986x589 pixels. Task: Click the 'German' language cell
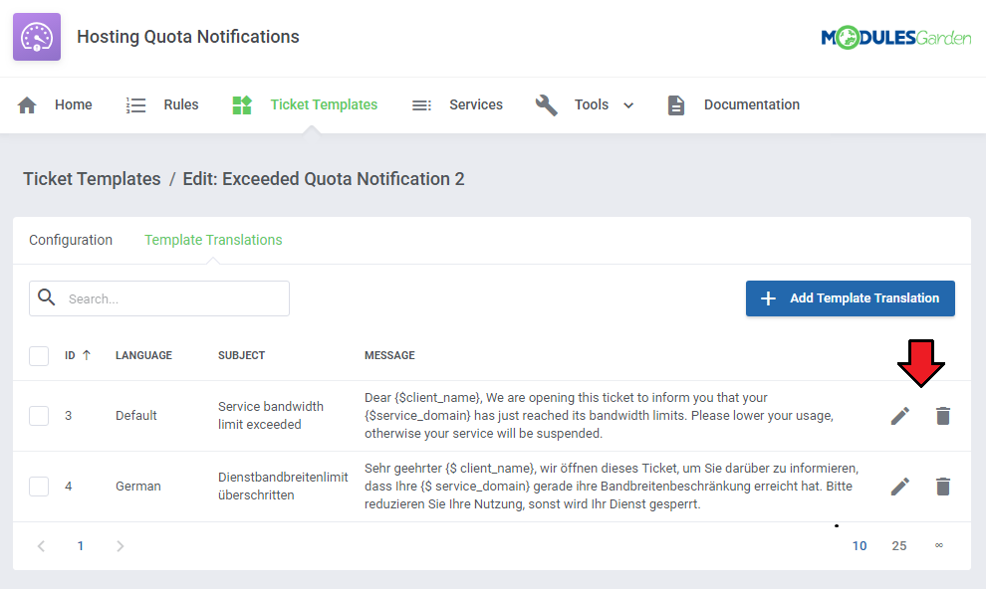point(137,486)
